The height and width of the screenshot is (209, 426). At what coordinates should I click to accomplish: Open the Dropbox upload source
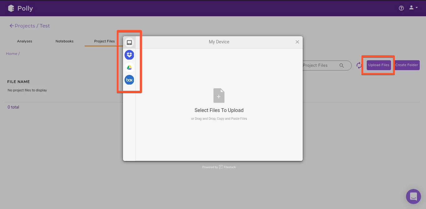pyautogui.click(x=129, y=55)
